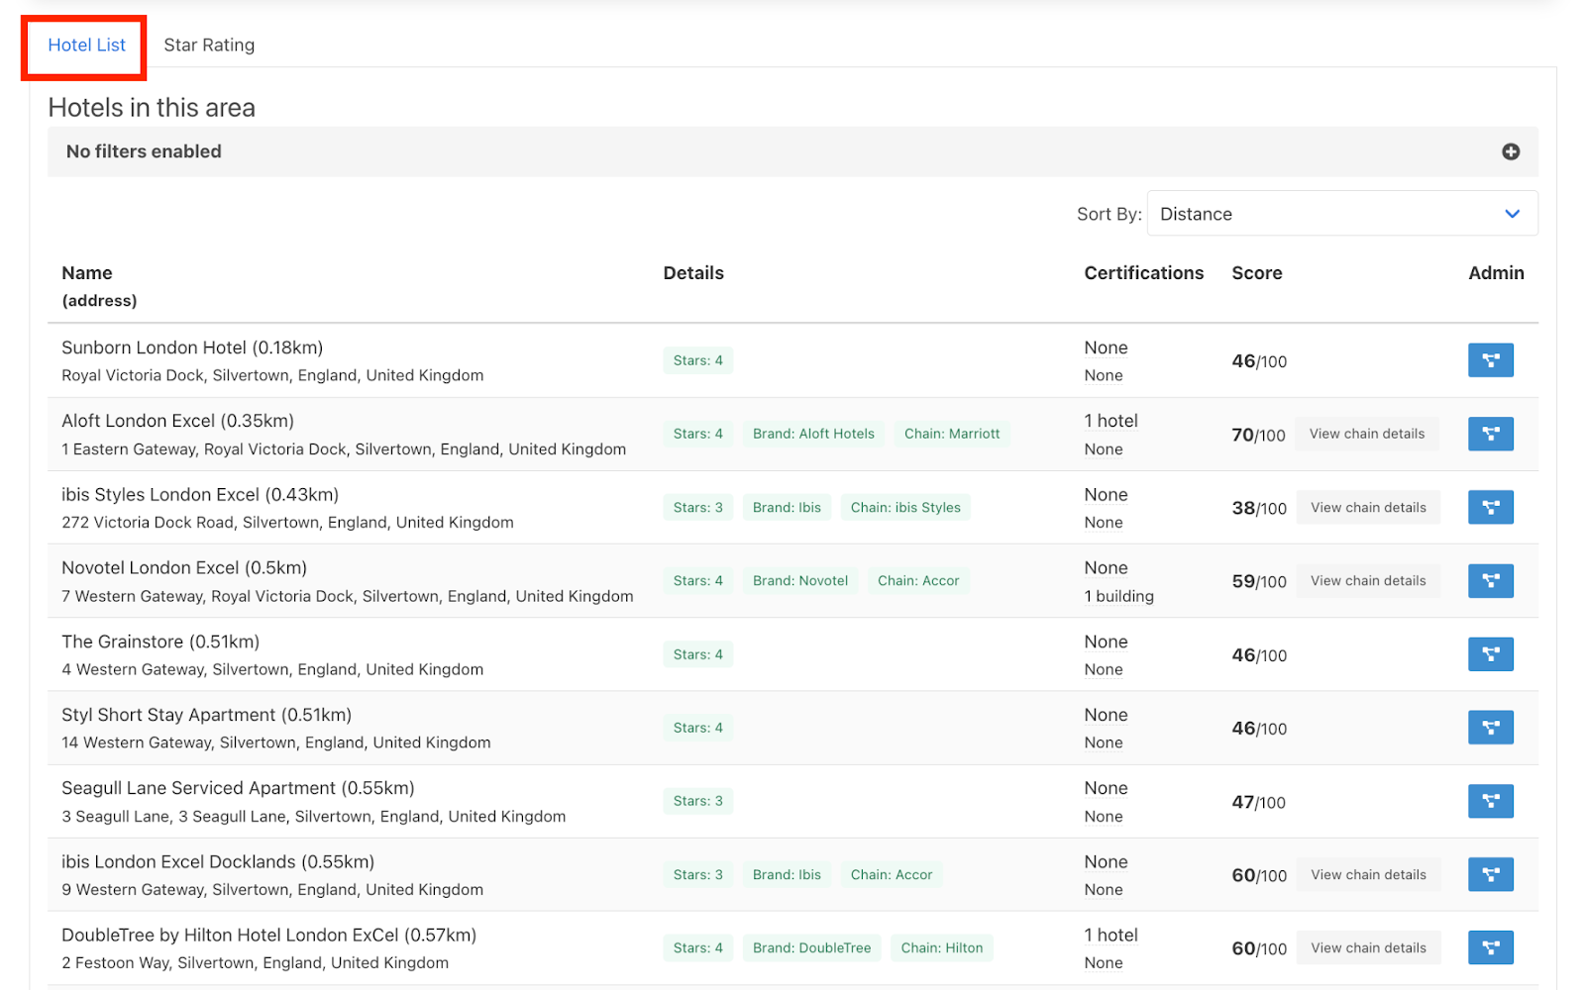The image size is (1585, 990).
Task: Select admin icon for The Grainstore
Action: pos(1490,654)
